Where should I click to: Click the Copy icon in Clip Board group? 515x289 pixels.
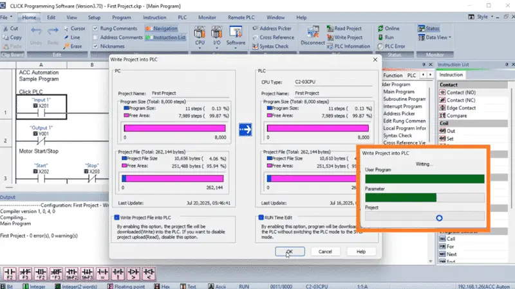click(x=5, y=37)
